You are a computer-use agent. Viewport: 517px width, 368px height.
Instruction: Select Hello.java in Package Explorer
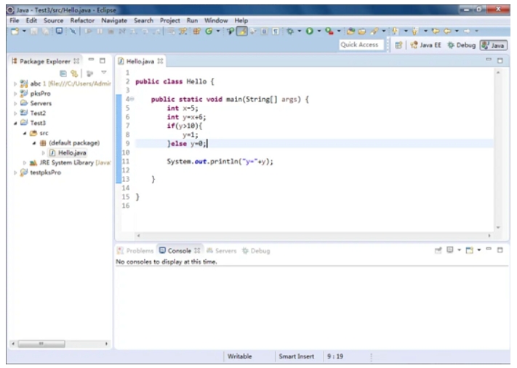point(71,153)
